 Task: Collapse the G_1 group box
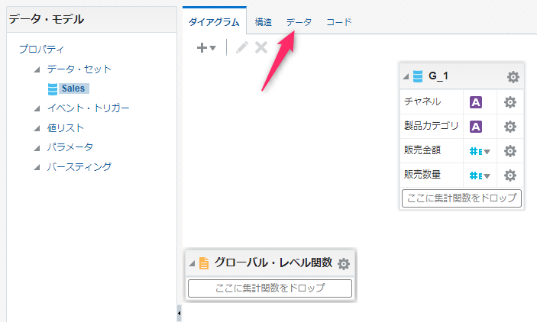(406, 76)
